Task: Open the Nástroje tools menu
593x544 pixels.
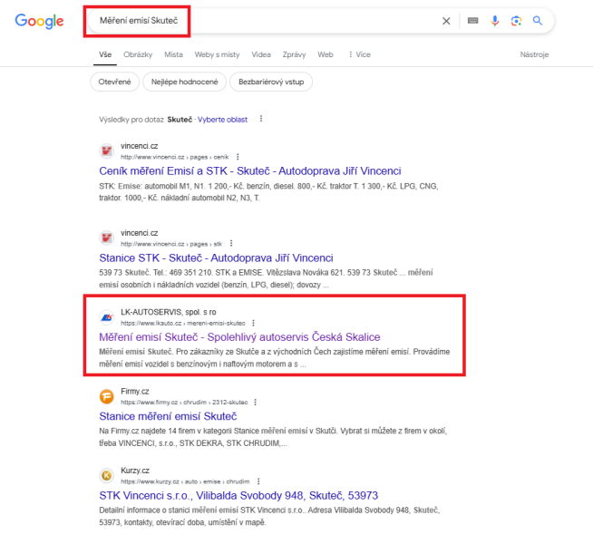Action: coord(534,54)
